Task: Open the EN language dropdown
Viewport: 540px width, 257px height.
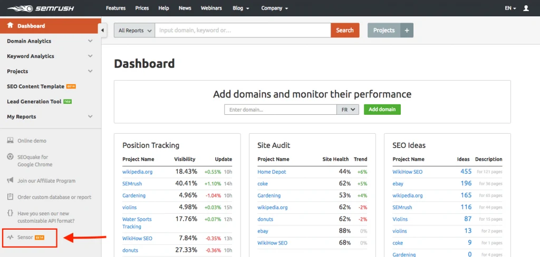Action: click(x=510, y=8)
